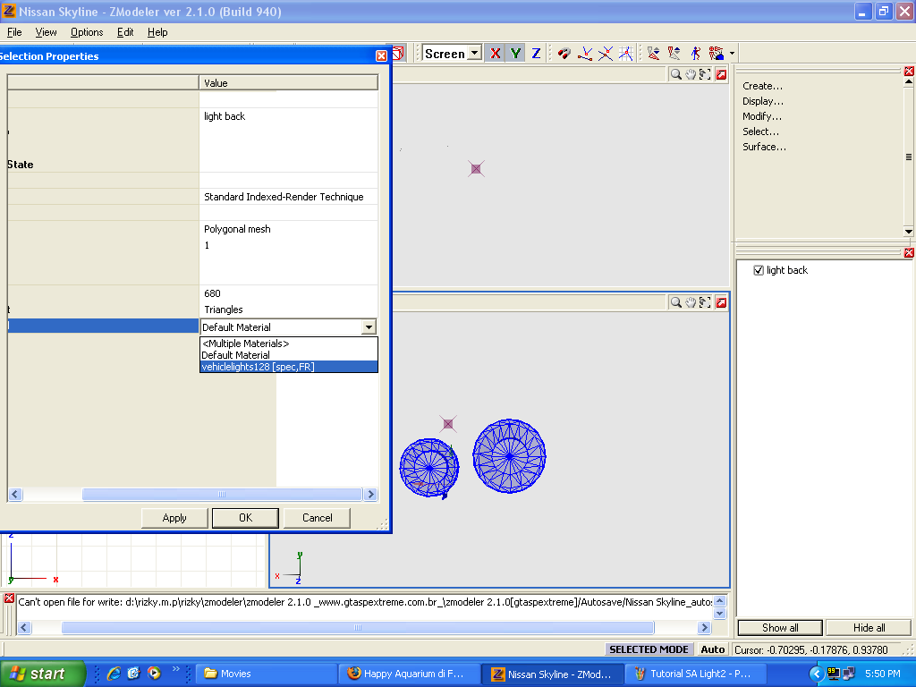Close the objects panel with red X
The height and width of the screenshot is (687, 916).
click(909, 252)
